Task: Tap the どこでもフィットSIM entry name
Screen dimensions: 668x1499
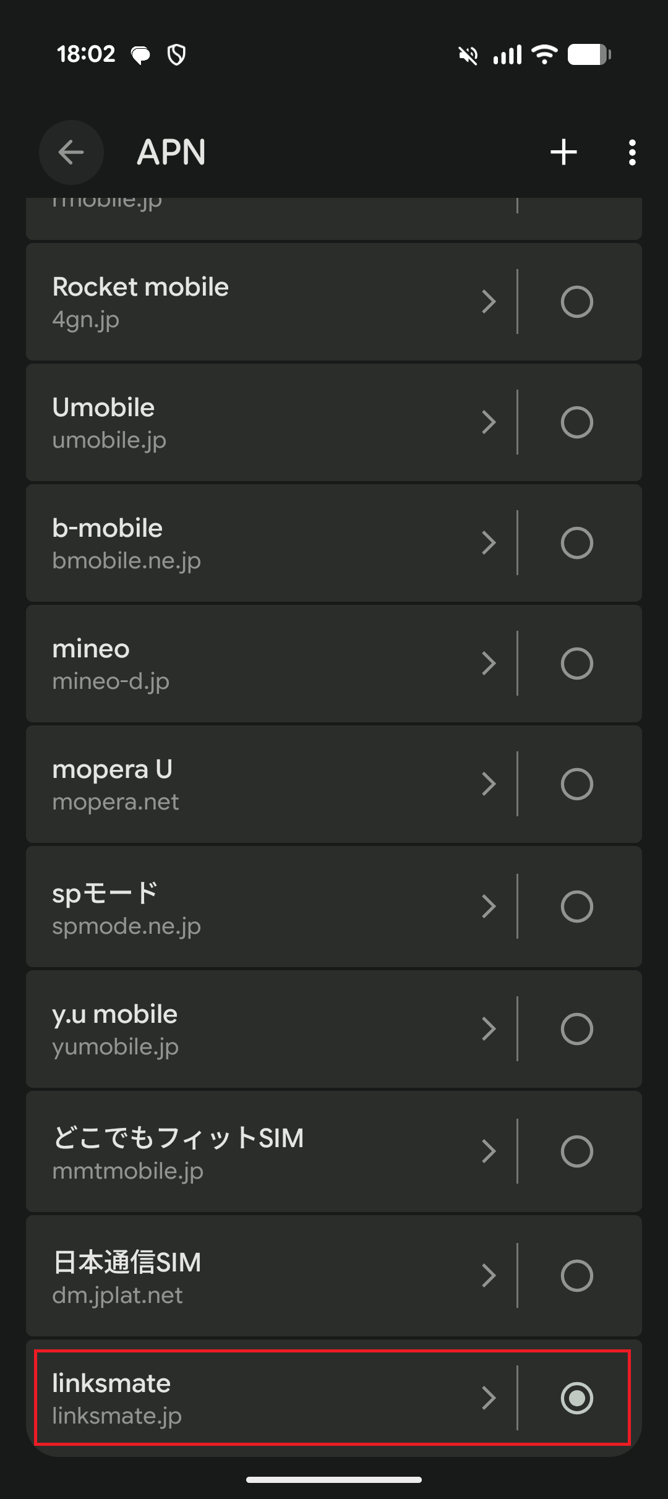Action: [x=178, y=1138]
